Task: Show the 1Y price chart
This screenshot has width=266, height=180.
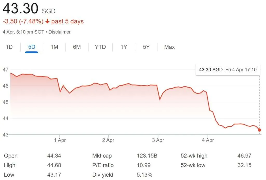Action: [x=124, y=47]
